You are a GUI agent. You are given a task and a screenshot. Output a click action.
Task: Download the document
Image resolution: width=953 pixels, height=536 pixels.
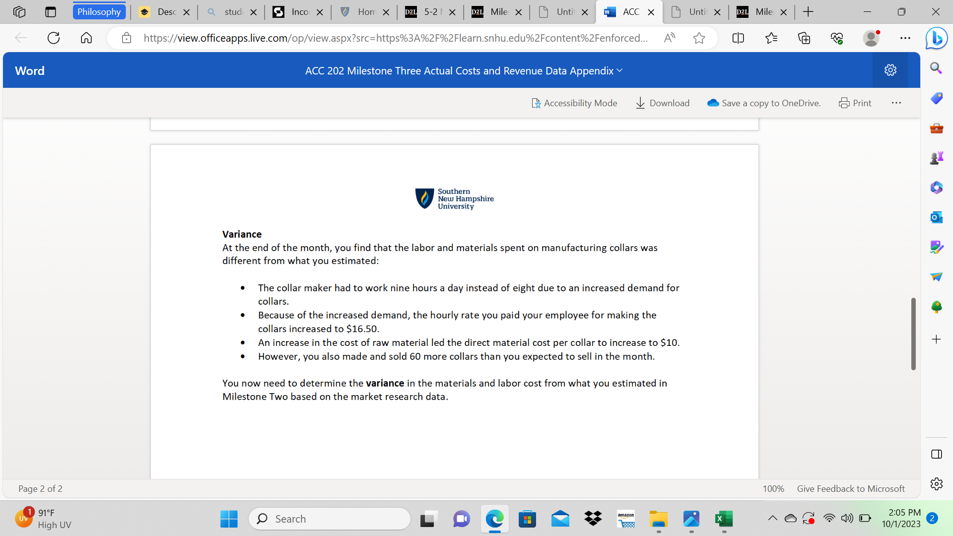point(663,103)
